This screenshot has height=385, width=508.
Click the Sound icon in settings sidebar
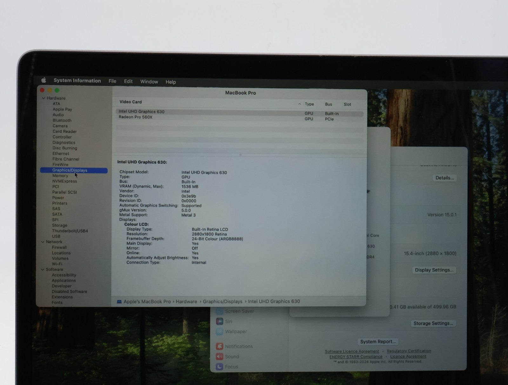(219, 356)
